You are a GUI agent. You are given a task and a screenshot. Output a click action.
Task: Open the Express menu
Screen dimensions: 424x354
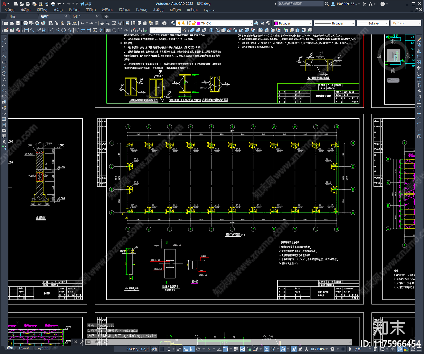(x=210, y=10)
